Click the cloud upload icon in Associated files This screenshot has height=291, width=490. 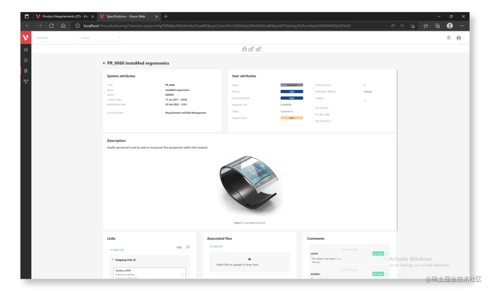click(x=250, y=259)
